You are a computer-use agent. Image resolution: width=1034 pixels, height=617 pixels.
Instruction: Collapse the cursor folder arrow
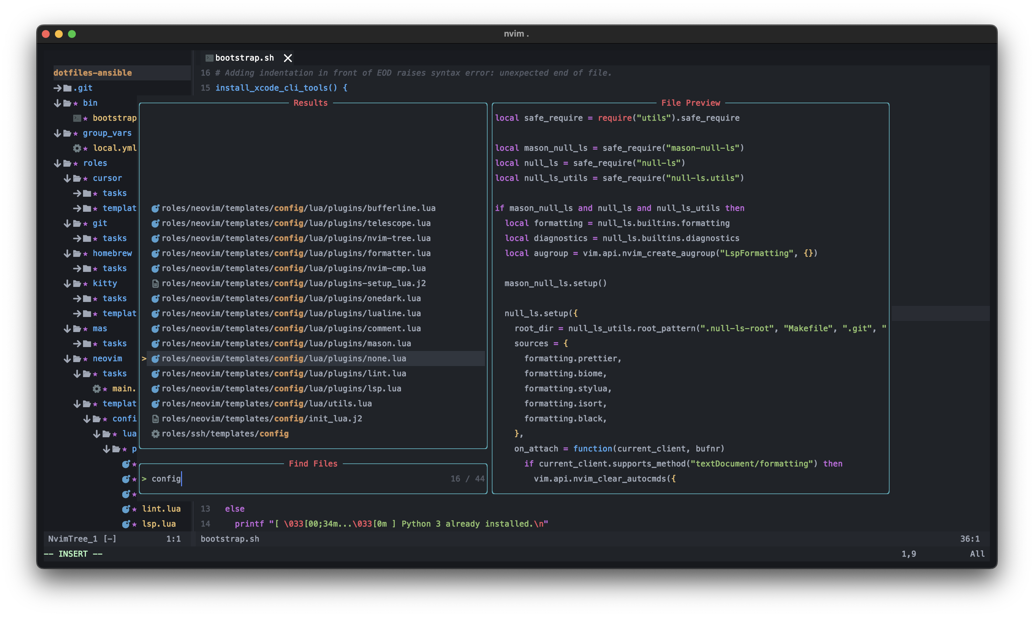click(67, 178)
